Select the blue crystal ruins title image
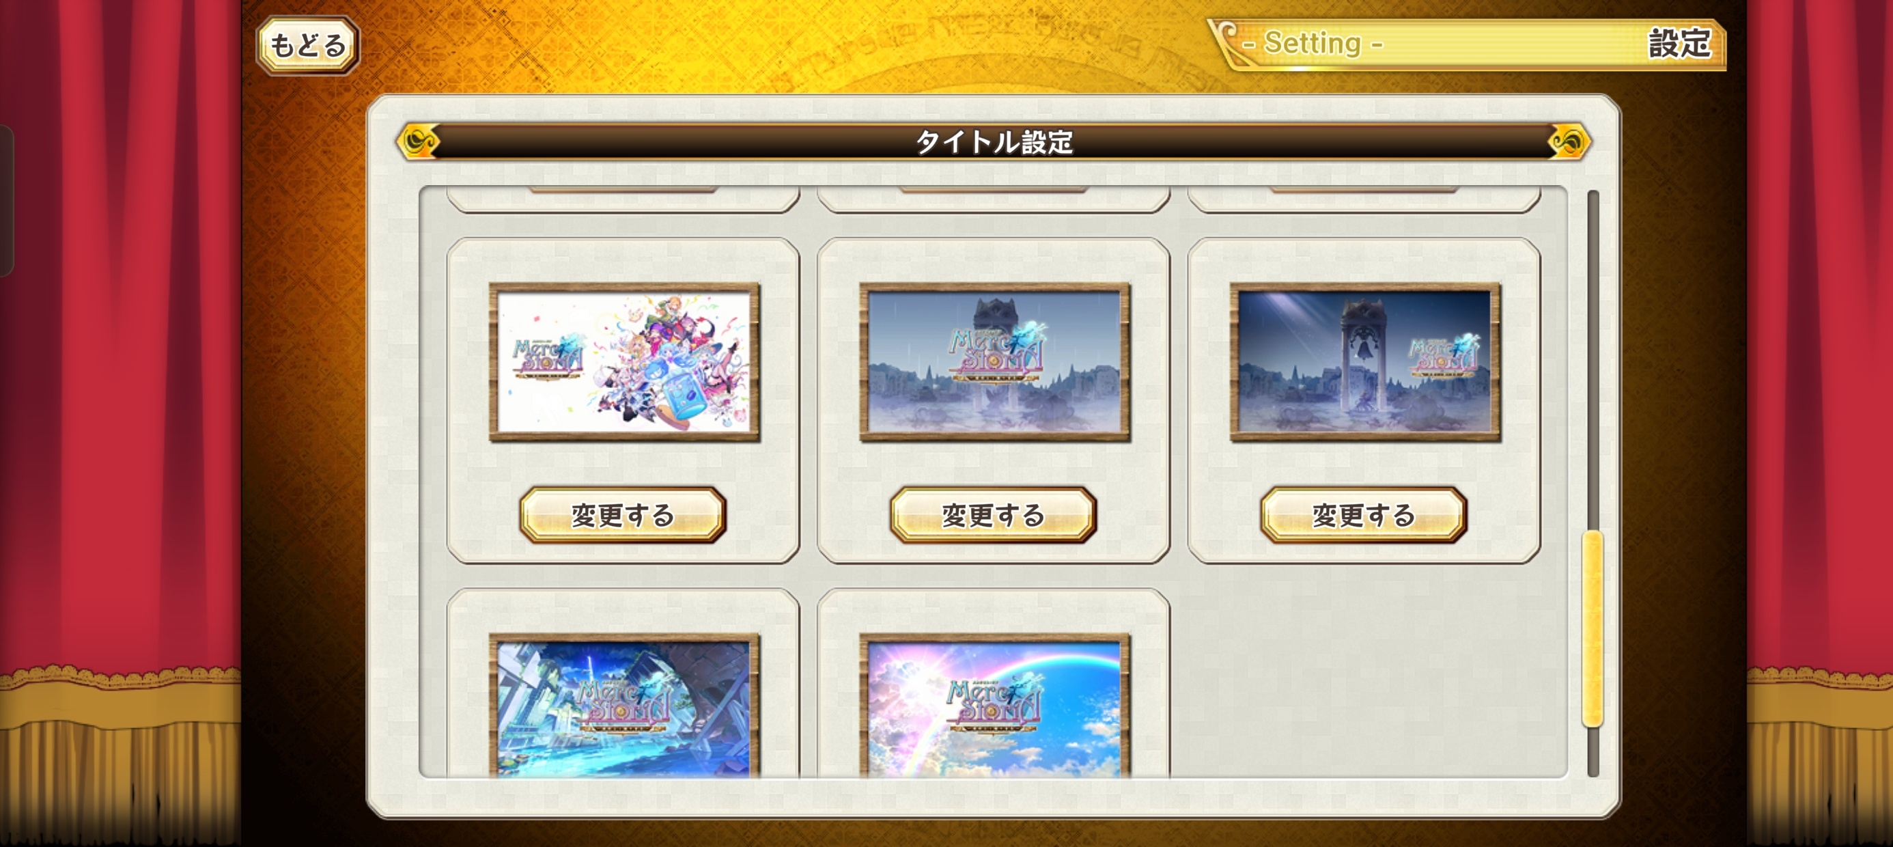 pos(625,704)
